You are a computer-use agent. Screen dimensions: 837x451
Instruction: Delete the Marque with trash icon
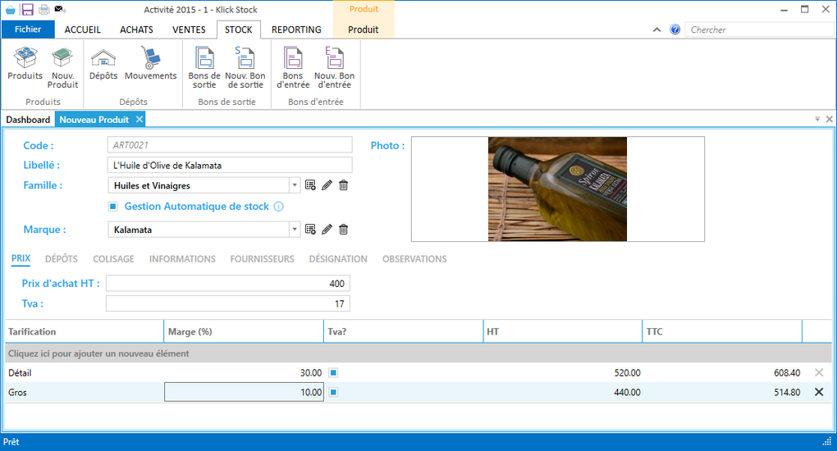(x=343, y=230)
